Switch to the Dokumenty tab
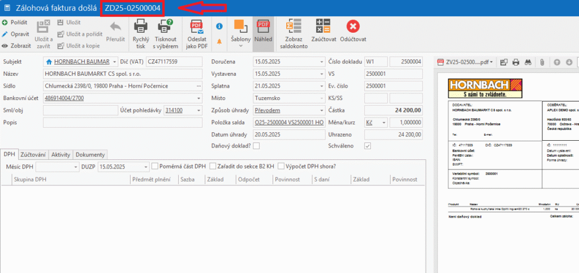Screen dimensions: 579x273 [x=90, y=154]
